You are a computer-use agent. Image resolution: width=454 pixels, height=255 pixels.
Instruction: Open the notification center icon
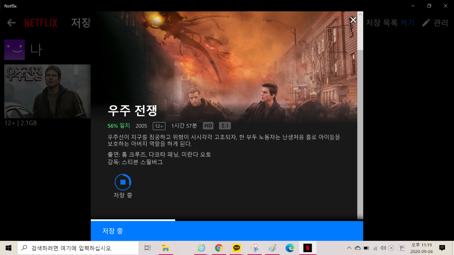(442, 248)
